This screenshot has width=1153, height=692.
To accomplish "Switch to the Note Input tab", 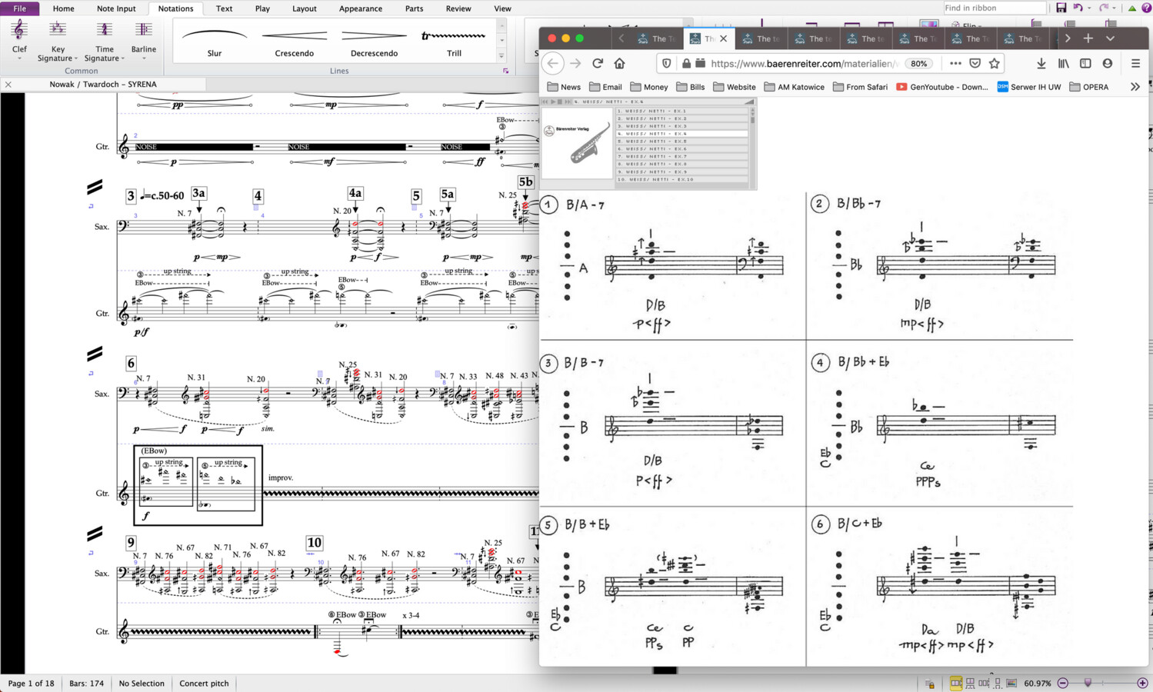I will (x=116, y=8).
